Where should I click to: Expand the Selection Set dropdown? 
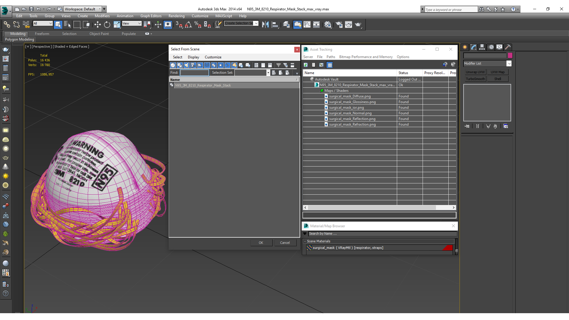(268, 73)
